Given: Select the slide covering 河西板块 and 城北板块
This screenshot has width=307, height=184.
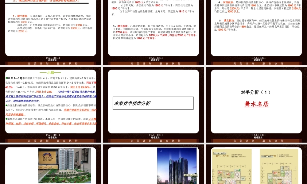Looking at the screenshot, I should pos(256,33).
